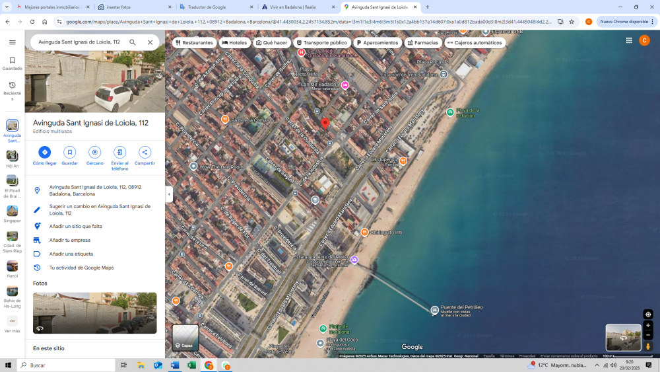The image size is (660, 372).
Task: Select Hanói recent sidebar item
Action: [12, 269]
